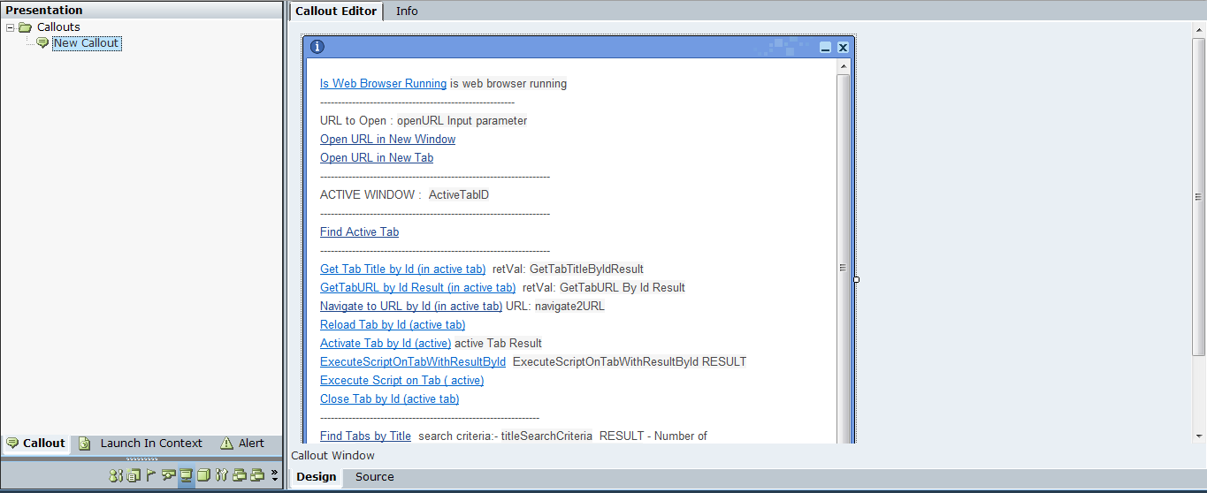Image resolution: width=1207 pixels, height=493 pixels.
Task: Open the Launch In Context tab
Action: (150, 444)
